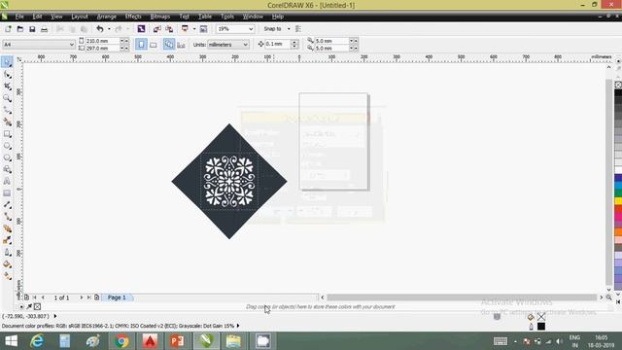Viewport: 622px width, 350px height.
Task: Open the zoom level 19% dropdown
Action: pyautogui.click(x=251, y=29)
